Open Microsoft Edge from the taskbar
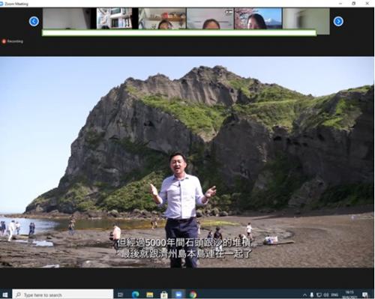 pyautogui.click(x=136, y=295)
